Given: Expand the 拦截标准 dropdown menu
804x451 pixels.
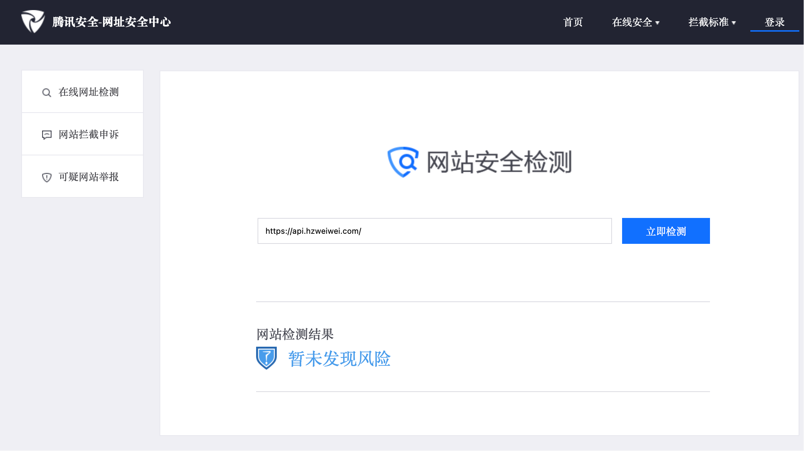Looking at the screenshot, I should [709, 22].
